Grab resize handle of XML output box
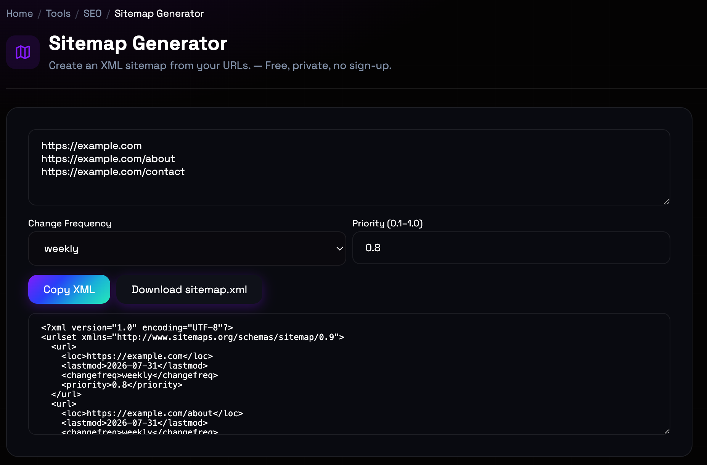Image resolution: width=707 pixels, height=465 pixels. [x=666, y=431]
